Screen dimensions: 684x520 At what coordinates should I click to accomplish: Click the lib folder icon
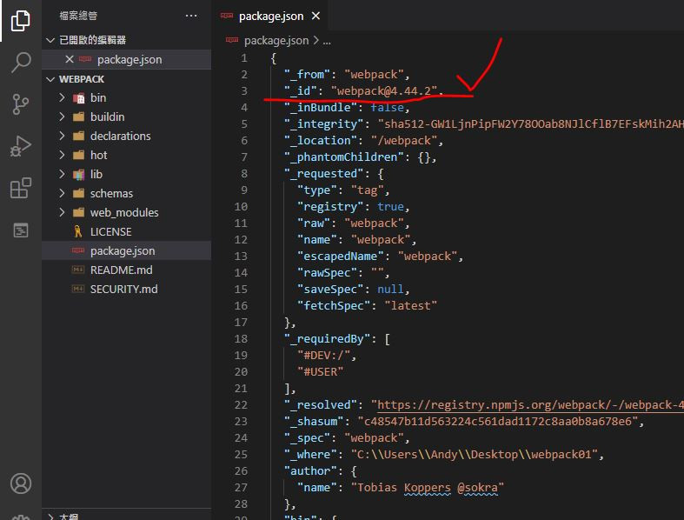[78, 175]
